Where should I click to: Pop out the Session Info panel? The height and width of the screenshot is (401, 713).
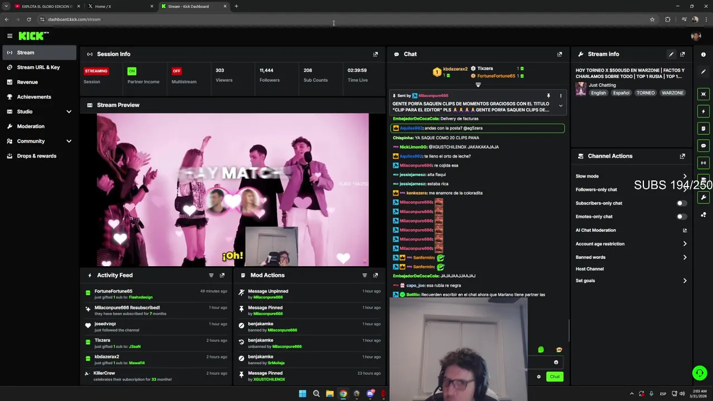[375, 54]
